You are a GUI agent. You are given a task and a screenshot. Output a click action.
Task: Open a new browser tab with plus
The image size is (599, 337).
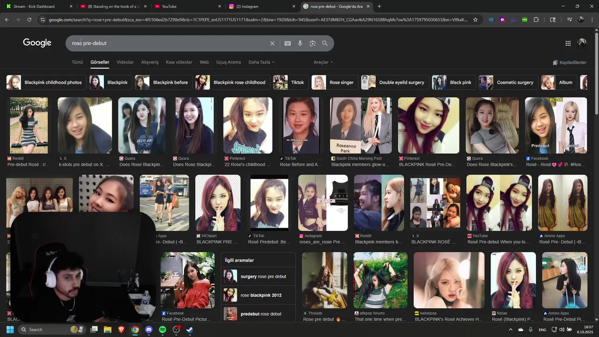coord(379,7)
